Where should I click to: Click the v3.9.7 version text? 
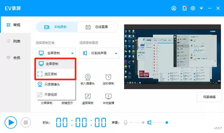(218, 128)
